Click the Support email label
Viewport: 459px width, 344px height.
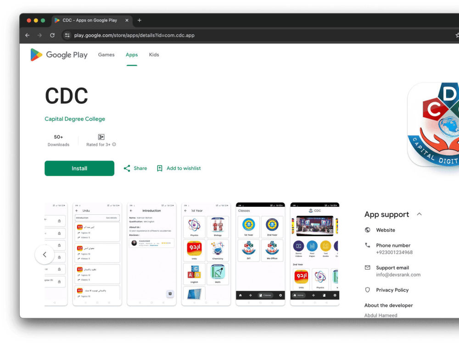click(392, 268)
